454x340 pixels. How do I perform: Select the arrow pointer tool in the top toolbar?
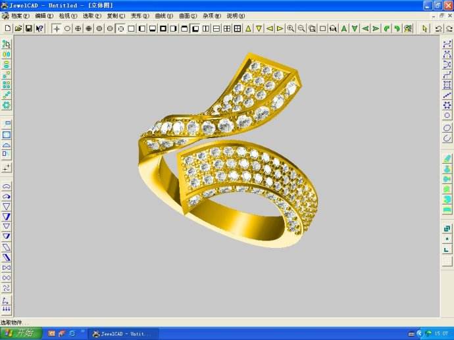425,28
